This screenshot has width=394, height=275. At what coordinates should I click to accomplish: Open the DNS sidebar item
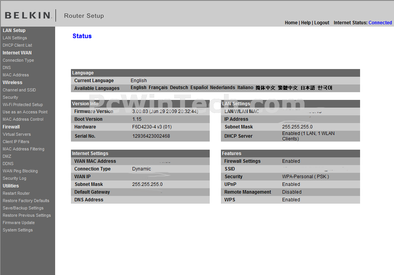coord(7,67)
